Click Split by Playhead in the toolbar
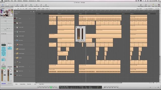Image resolution: width=161 pixels, height=90 pixels. 46,5
